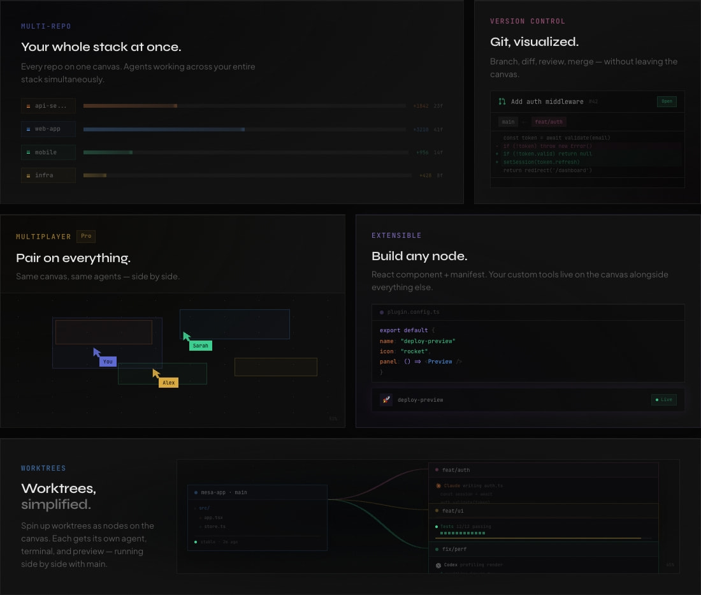Click the +1842 stat for api-se...
The width and height of the screenshot is (701, 595).
coord(421,106)
